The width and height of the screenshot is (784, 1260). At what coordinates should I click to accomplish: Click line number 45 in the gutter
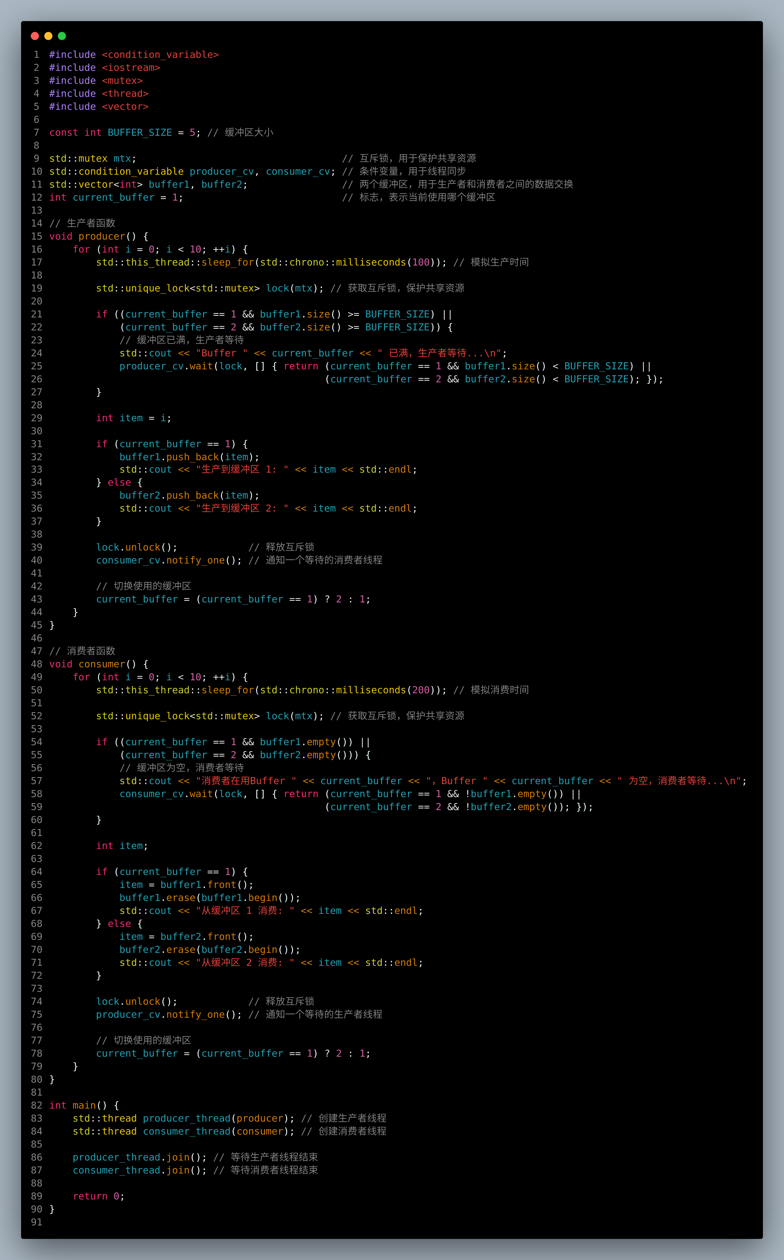36,625
